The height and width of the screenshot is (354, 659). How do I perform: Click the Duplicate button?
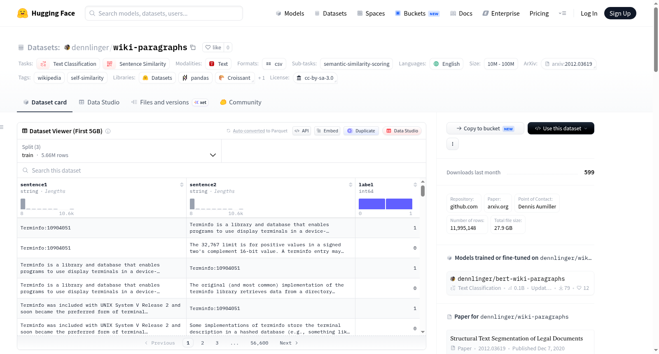tap(361, 131)
